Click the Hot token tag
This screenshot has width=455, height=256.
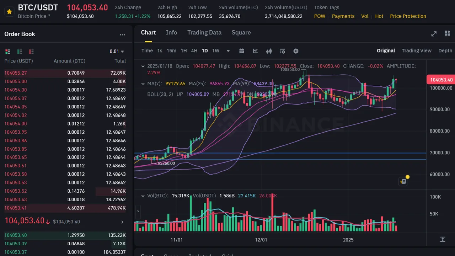coord(379,16)
